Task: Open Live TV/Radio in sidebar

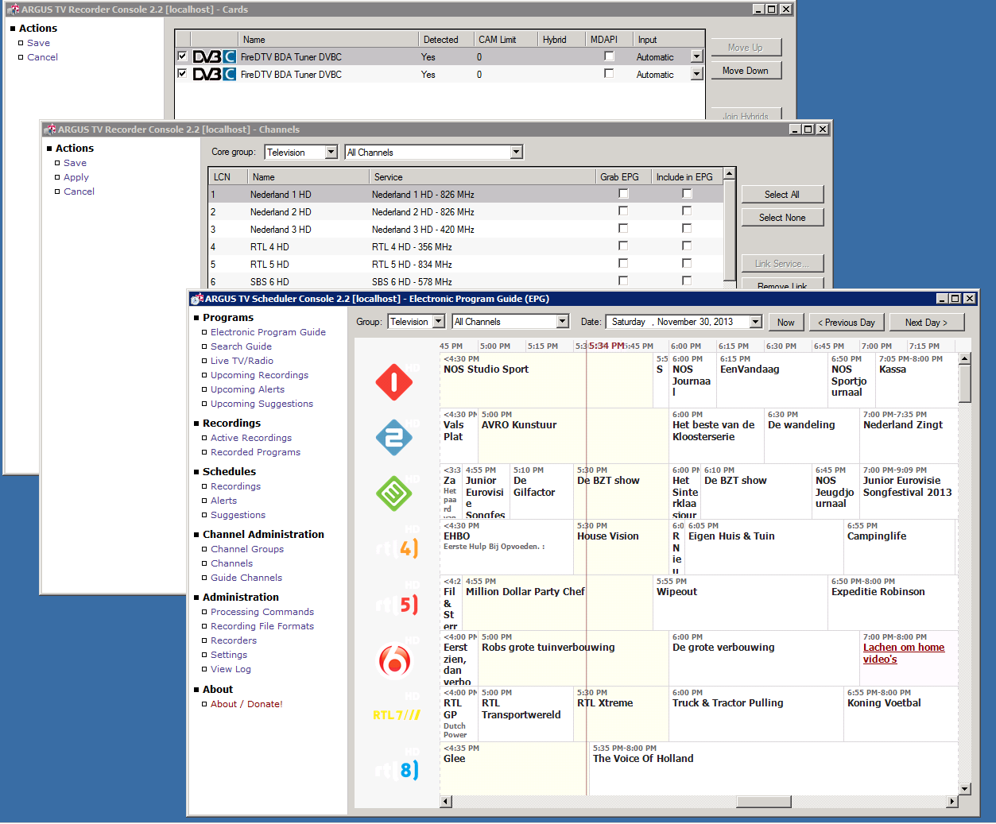Action: 242,361
